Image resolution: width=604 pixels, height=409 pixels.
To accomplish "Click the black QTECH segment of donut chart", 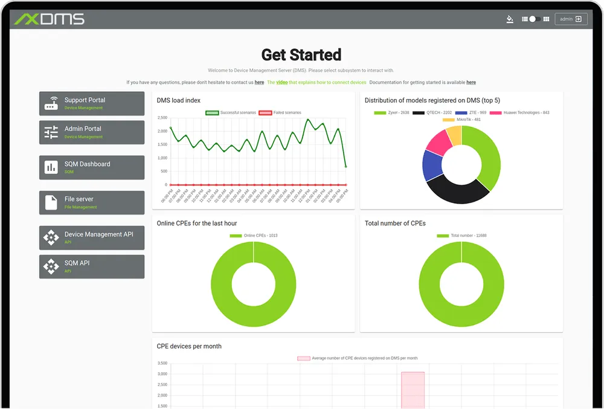I will point(456,192).
